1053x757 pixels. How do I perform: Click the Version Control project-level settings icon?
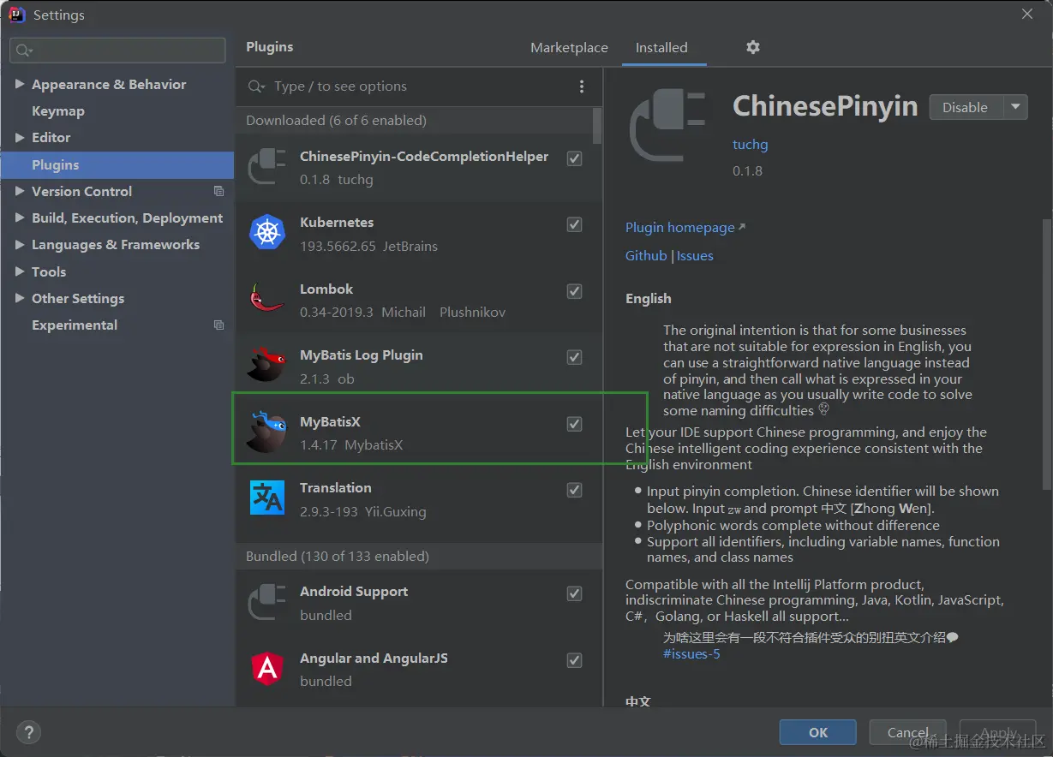point(218,191)
